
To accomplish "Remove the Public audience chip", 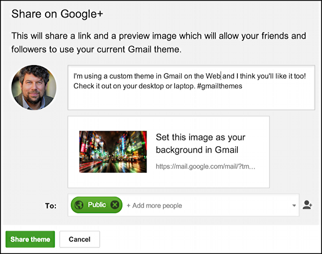I will click(x=115, y=205).
